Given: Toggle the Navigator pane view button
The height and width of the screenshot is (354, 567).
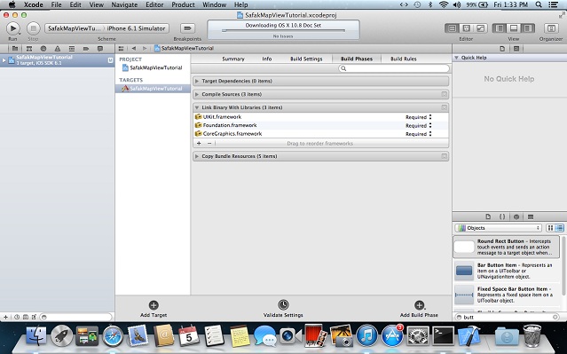Looking at the screenshot, I should pos(500,28).
